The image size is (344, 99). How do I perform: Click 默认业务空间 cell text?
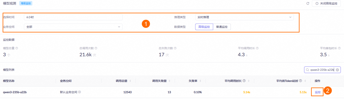69,92
